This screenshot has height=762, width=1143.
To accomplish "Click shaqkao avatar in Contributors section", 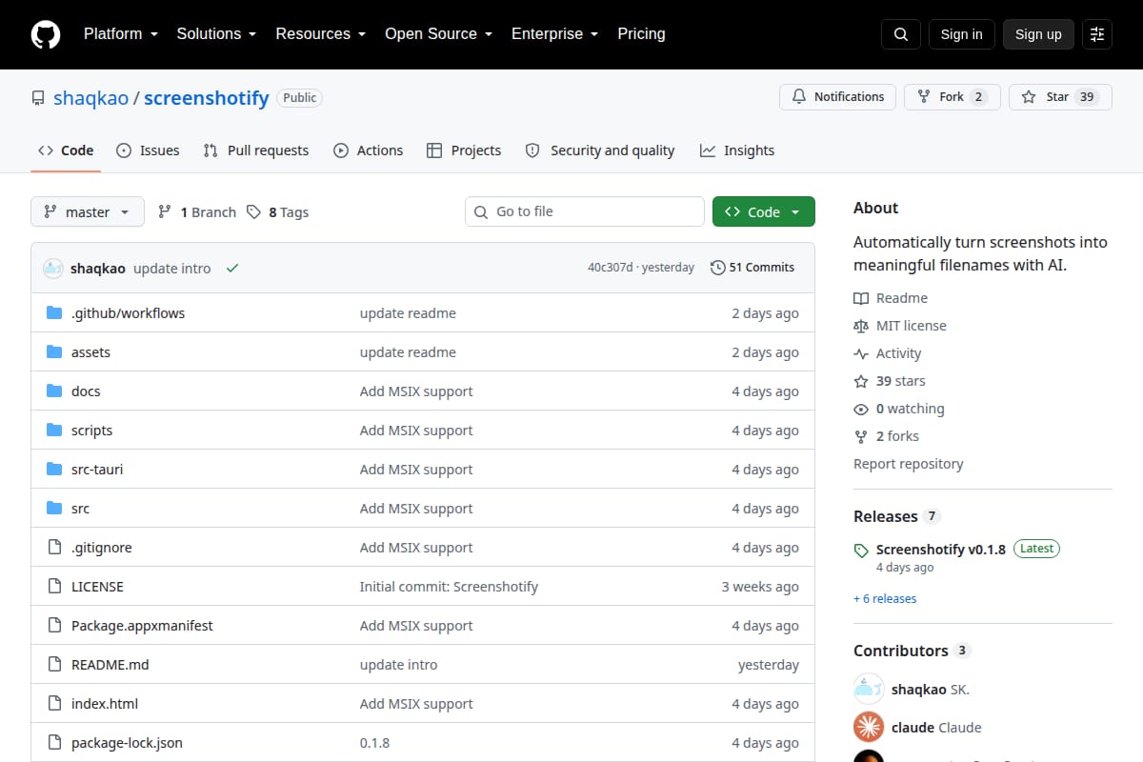I will (869, 689).
